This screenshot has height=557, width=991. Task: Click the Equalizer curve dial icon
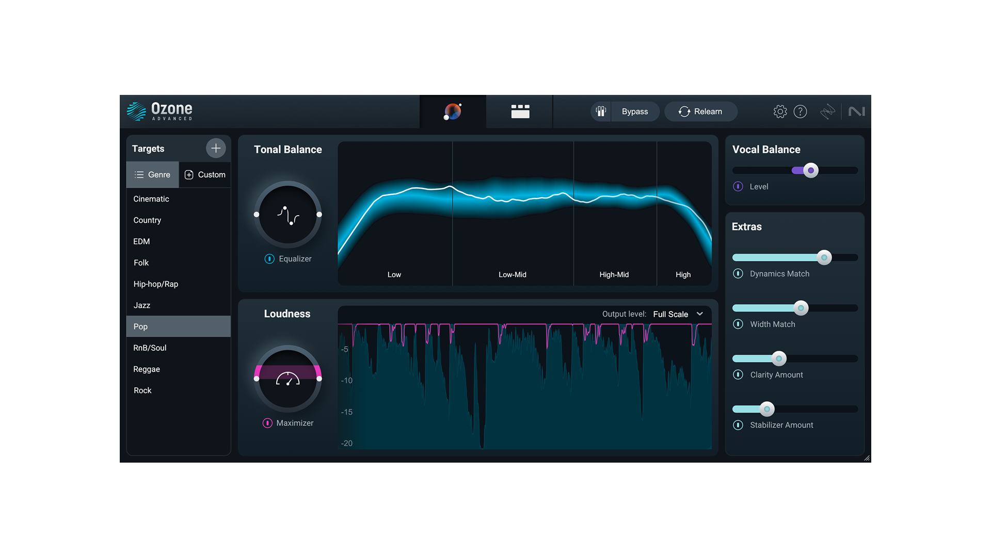click(x=288, y=215)
